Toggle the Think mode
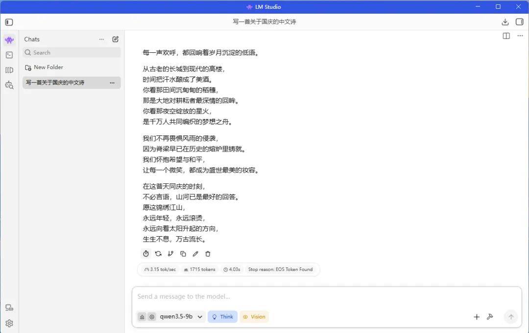This screenshot has width=529, height=333. point(223,317)
